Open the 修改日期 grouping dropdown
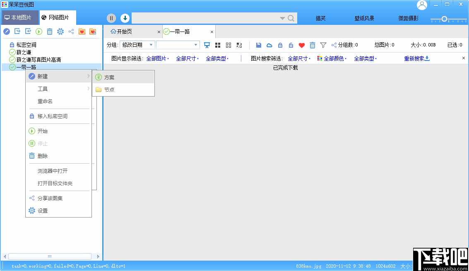Image resolution: width=469 pixels, height=271 pixels. (x=137, y=45)
